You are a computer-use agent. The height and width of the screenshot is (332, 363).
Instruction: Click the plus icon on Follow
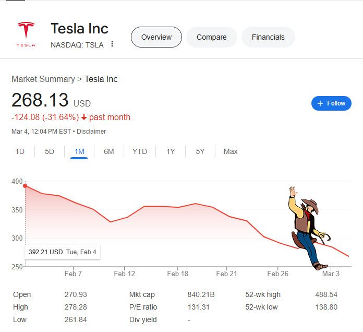pyautogui.click(x=320, y=103)
